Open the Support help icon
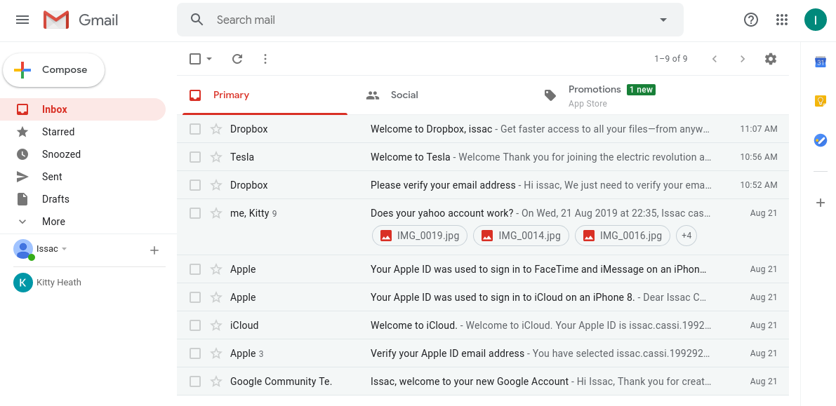This screenshot has width=836, height=406. pos(751,20)
